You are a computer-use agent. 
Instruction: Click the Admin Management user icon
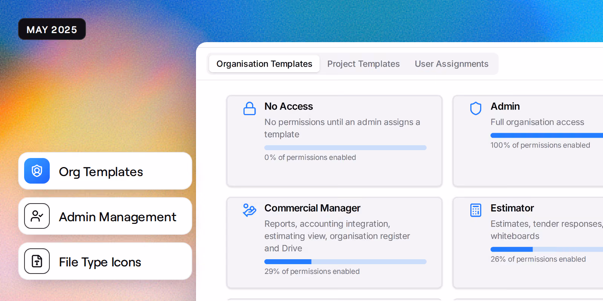pos(37,216)
